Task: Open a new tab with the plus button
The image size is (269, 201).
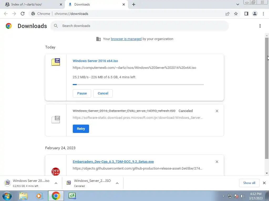Action: pos(134,4)
